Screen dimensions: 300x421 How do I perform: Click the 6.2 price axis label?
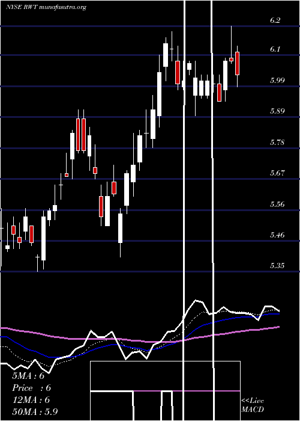pos(275,20)
